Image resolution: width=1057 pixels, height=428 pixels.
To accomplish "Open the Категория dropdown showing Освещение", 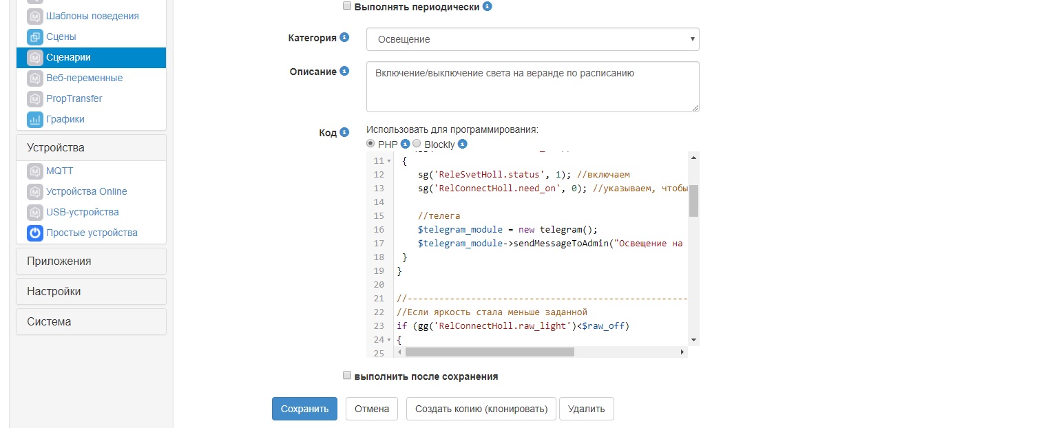I will [x=532, y=39].
